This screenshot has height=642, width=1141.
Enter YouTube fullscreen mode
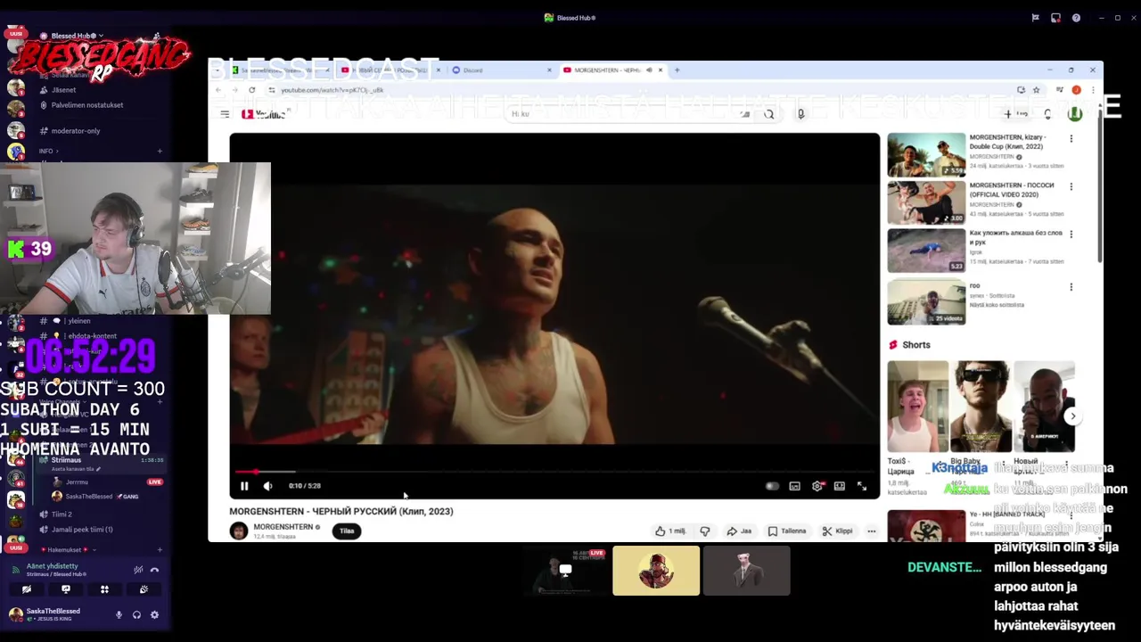coord(862,486)
